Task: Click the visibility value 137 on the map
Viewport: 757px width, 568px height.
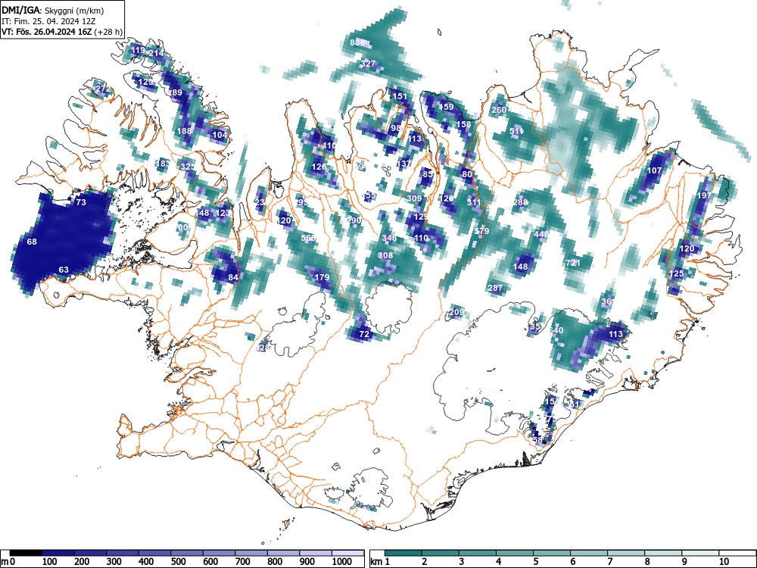Action: [403, 164]
